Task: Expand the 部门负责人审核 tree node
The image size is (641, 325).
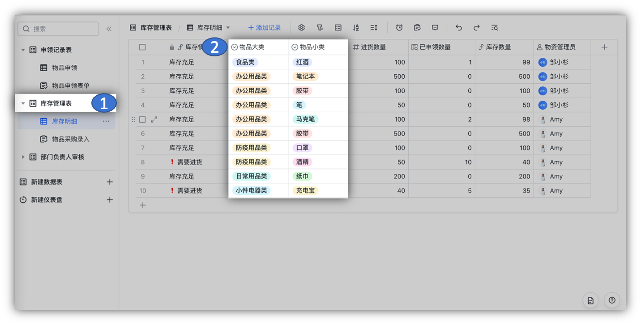Action: click(23, 157)
